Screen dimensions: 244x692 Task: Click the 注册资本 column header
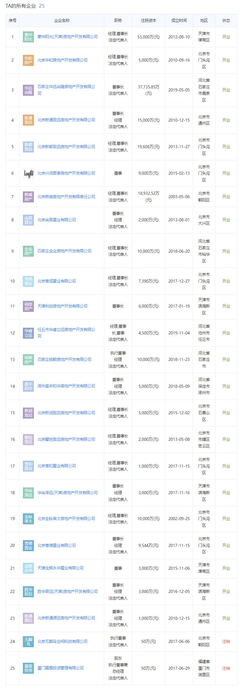[x=149, y=20]
